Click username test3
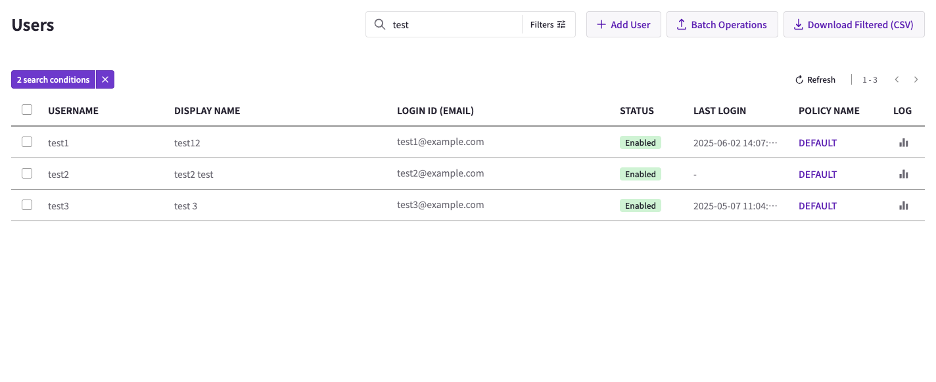This screenshot has height=382, width=936. [59, 206]
